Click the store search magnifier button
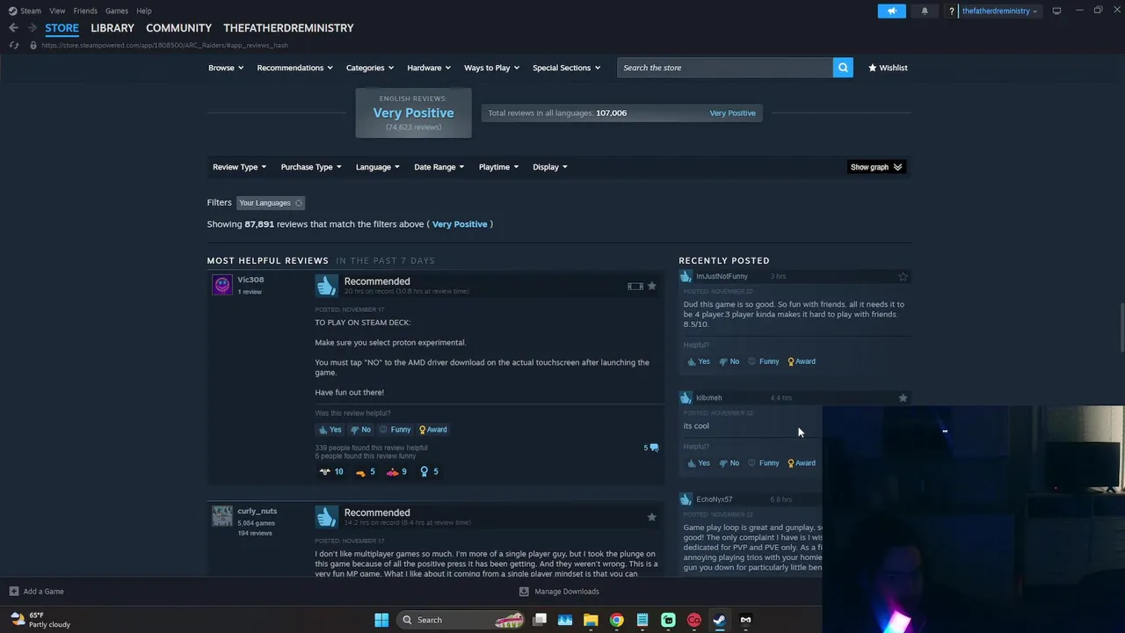 pos(843,68)
